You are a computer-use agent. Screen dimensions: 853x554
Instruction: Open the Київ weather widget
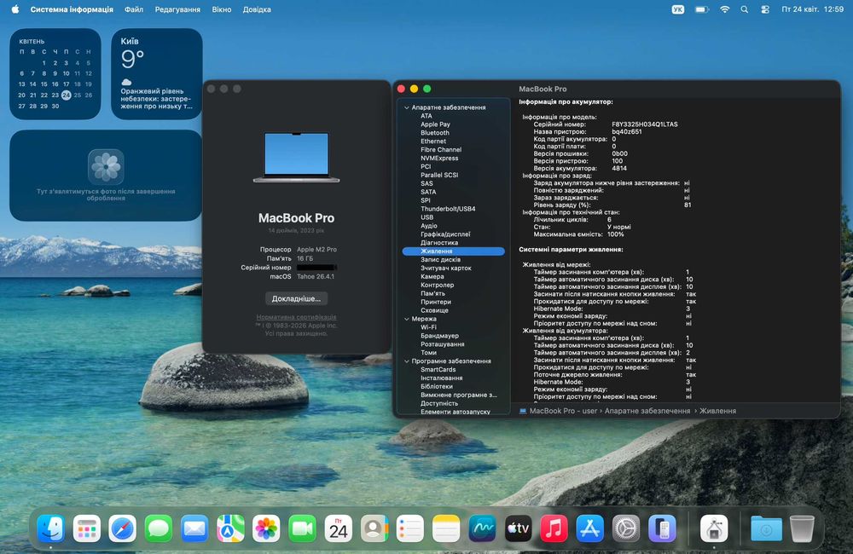click(x=157, y=74)
